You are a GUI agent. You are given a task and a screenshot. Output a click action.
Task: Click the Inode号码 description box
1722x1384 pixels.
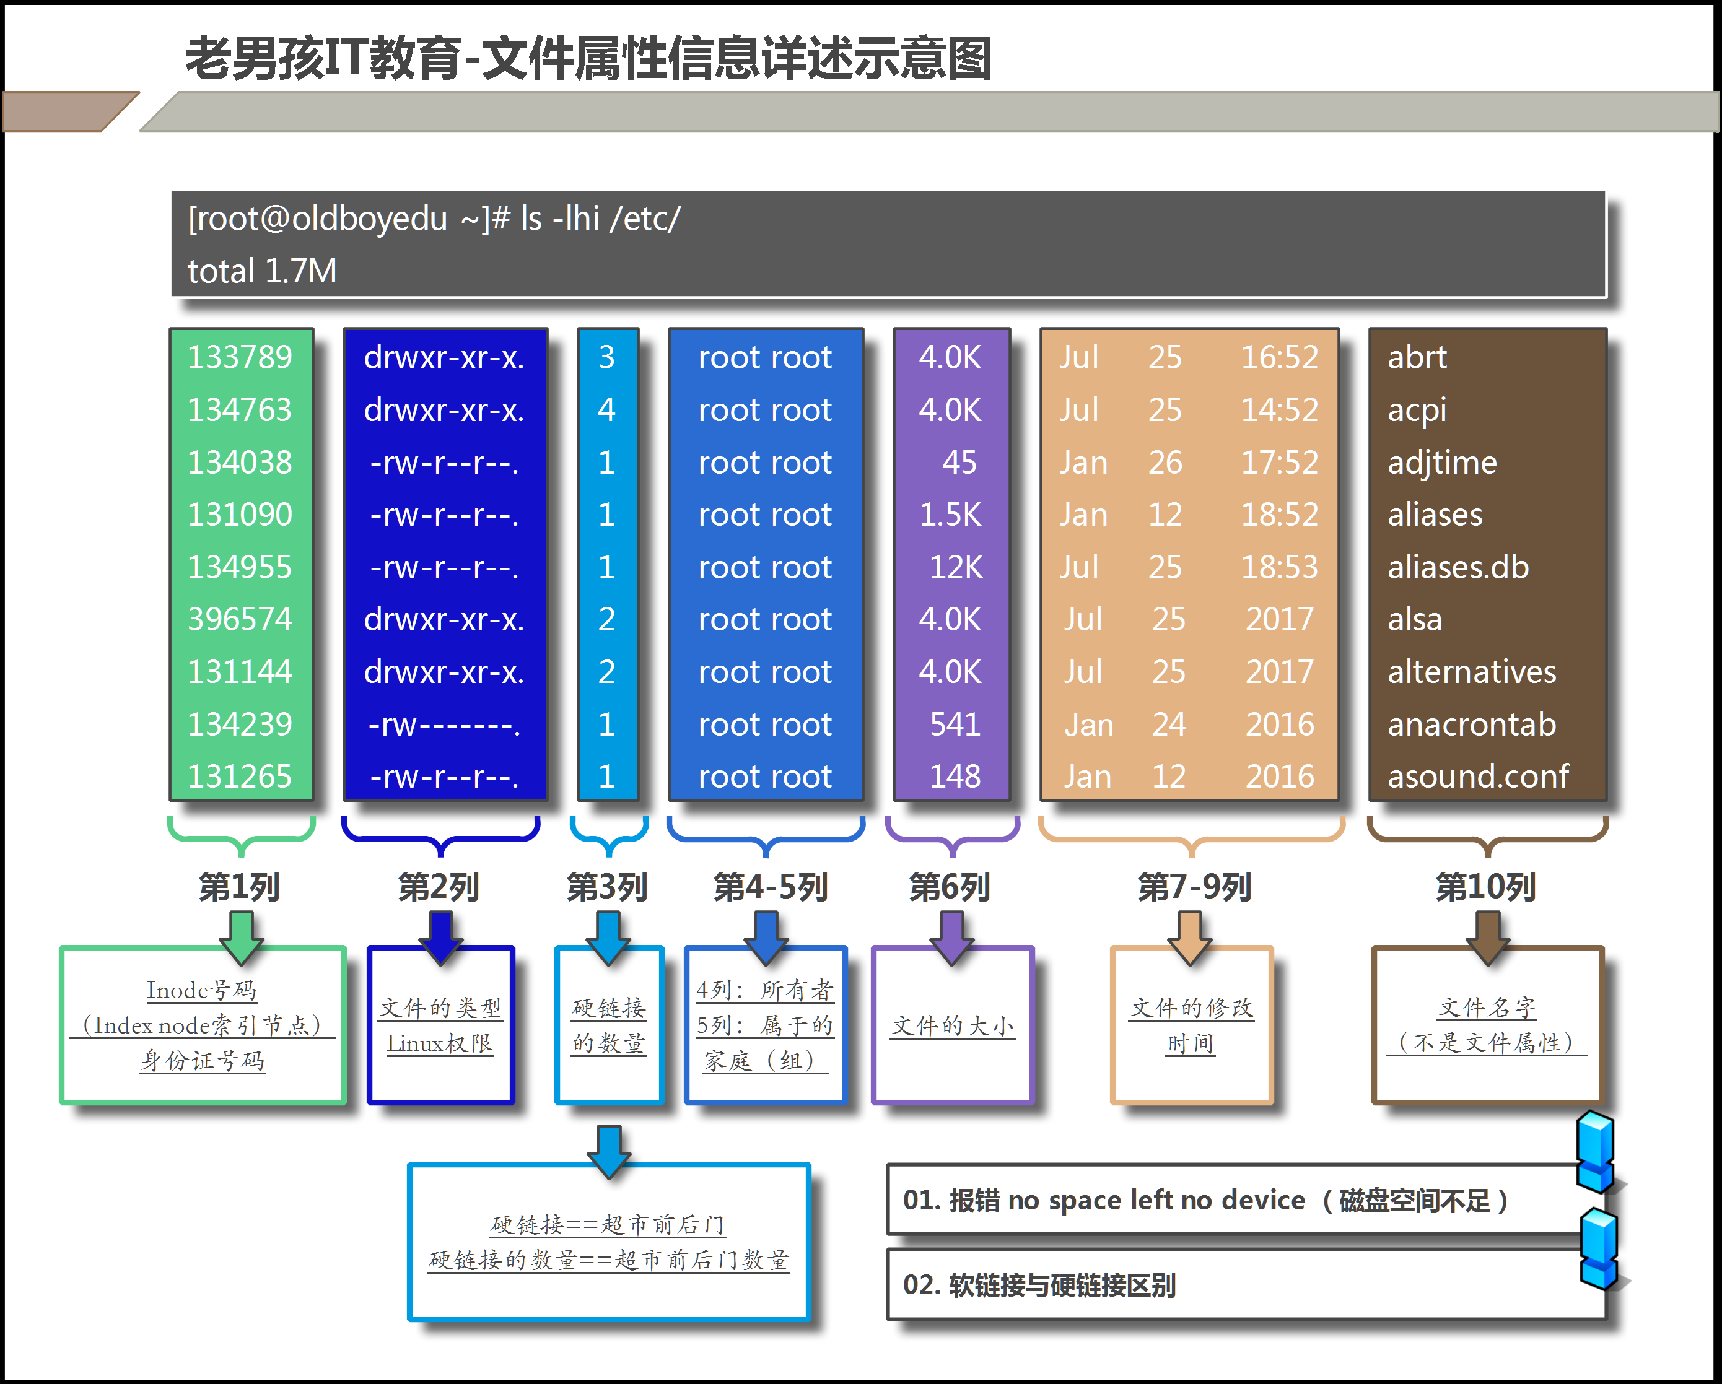203,1025
